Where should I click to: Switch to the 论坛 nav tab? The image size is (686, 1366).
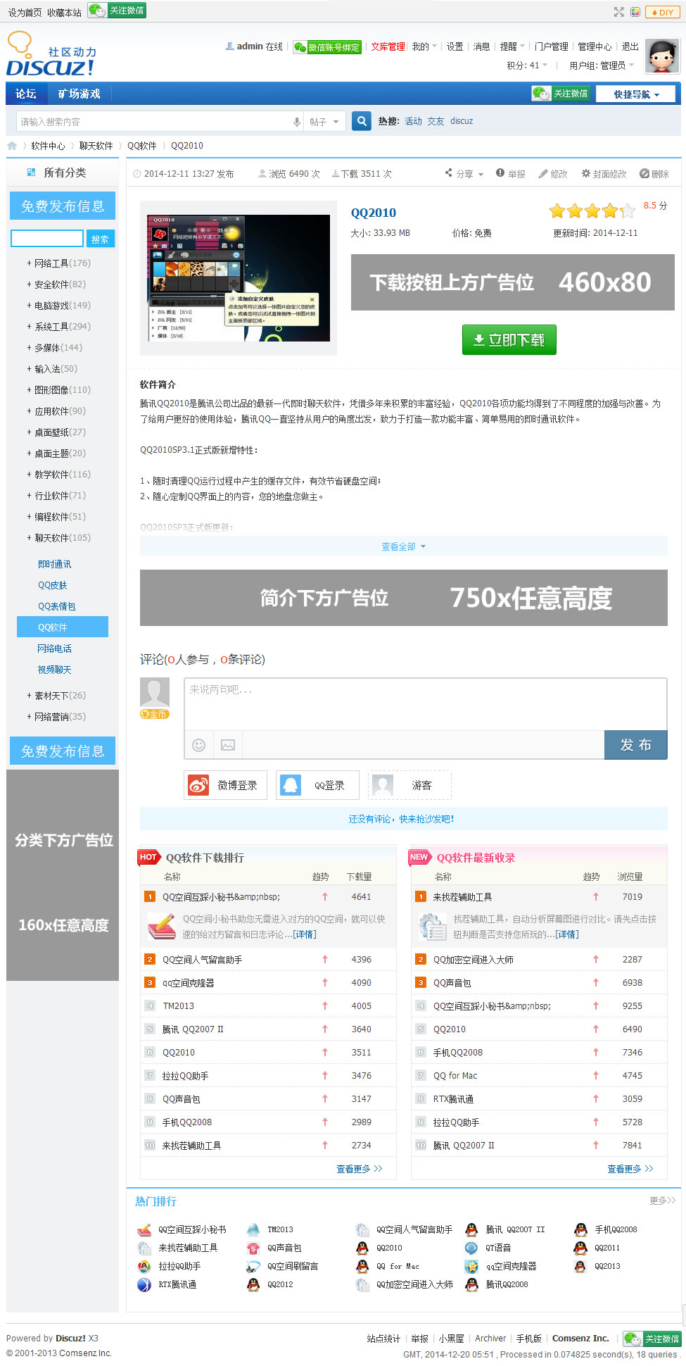[26, 94]
